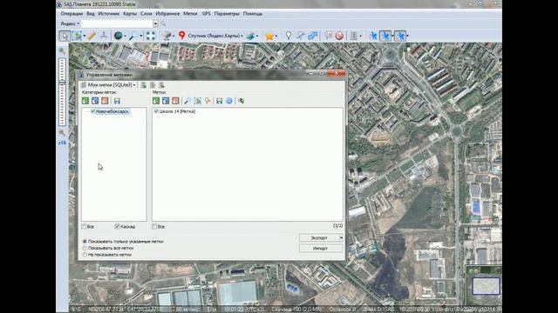Check Все box under marks list
This screenshot has width=558, height=313.
point(154,226)
